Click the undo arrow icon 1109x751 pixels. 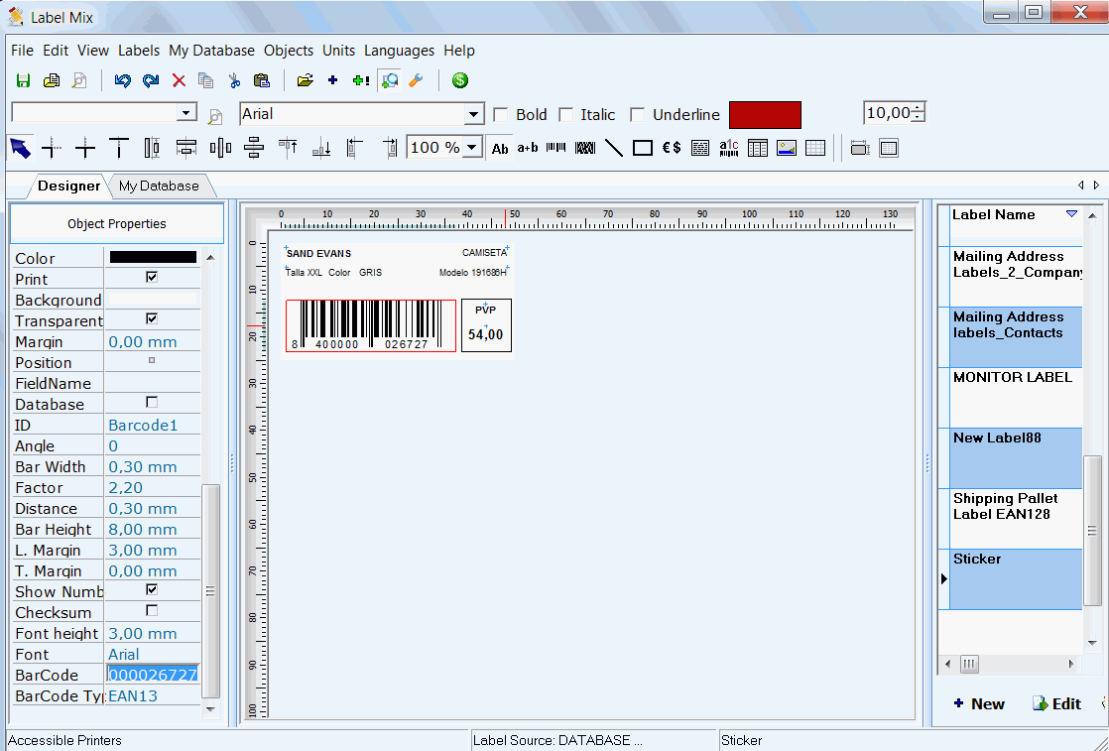pos(122,80)
